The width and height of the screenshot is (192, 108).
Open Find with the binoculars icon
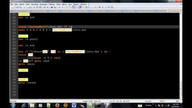pyautogui.click(x=52, y=7)
